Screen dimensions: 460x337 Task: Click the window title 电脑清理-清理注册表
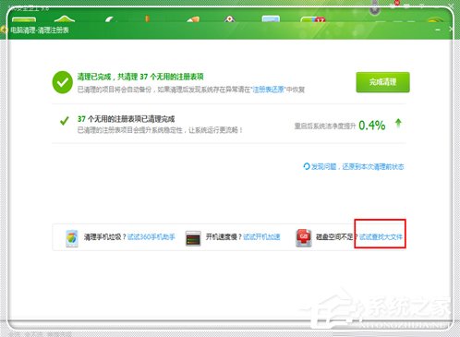click(40, 30)
